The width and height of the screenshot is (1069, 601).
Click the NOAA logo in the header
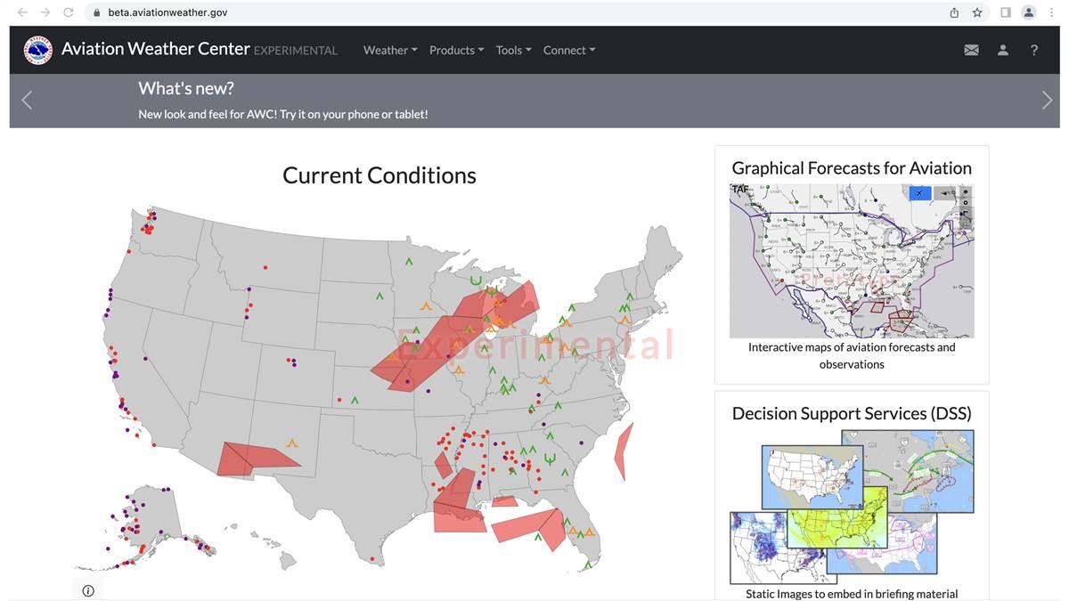(38, 50)
